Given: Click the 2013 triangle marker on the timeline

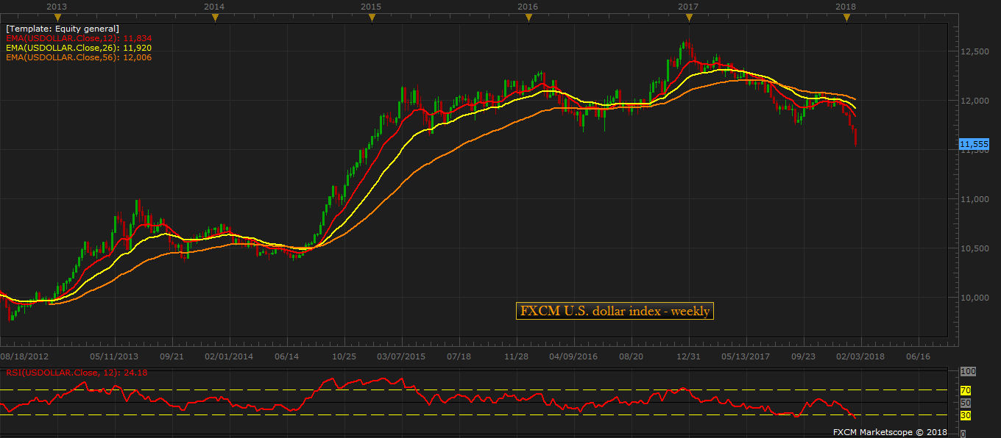Looking at the screenshot, I should (56, 18).
